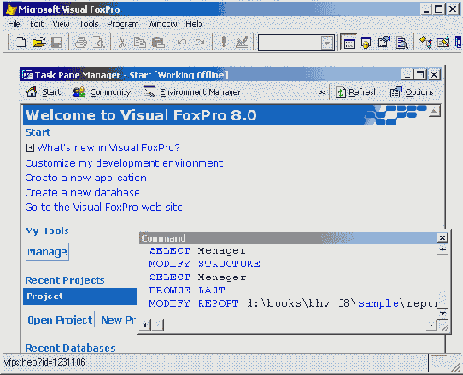Click Create a new database link
The width and height of the screenshot is (463, 375).
coord(82,192)
